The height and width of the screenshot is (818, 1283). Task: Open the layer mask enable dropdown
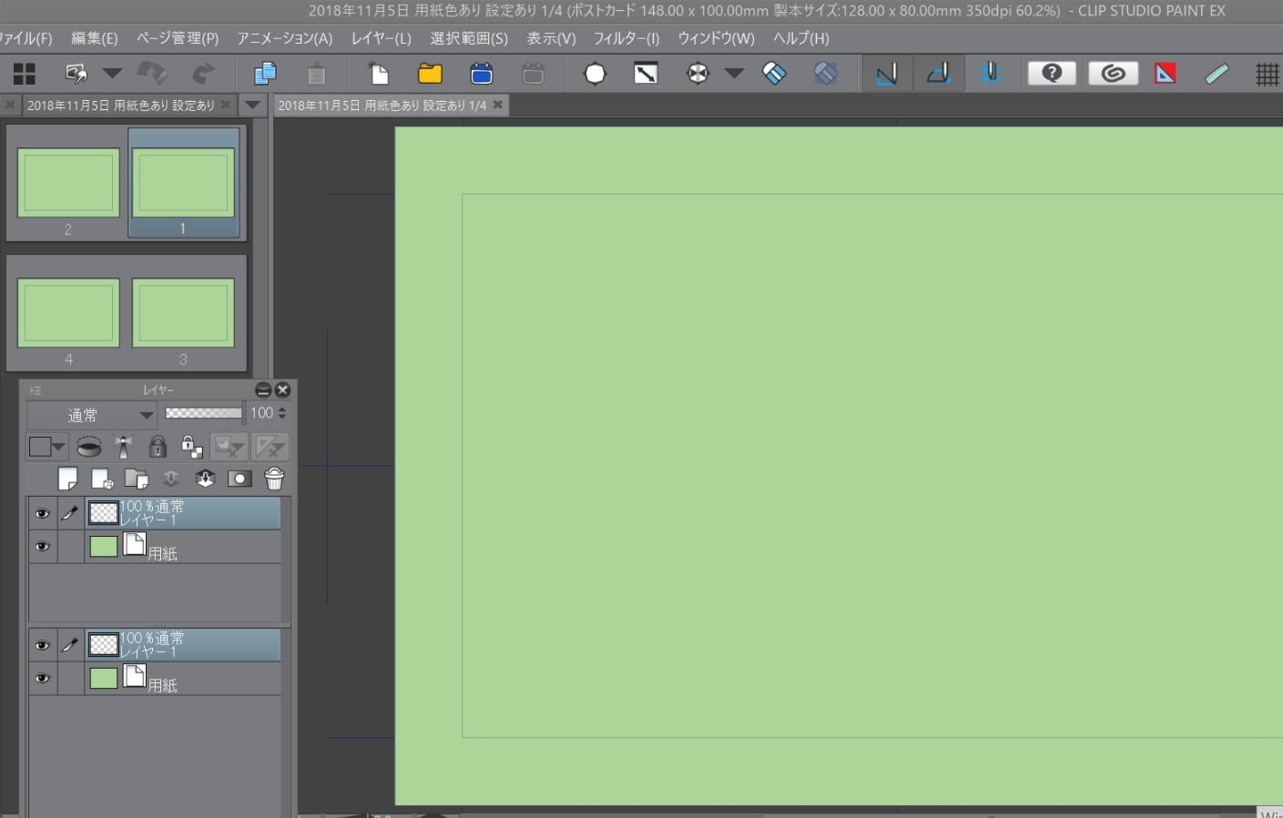coord(229,447)
